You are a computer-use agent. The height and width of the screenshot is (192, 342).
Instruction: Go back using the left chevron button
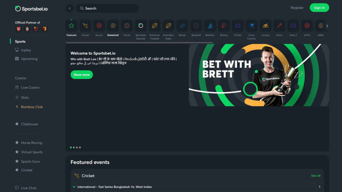[x=70, y=8]
